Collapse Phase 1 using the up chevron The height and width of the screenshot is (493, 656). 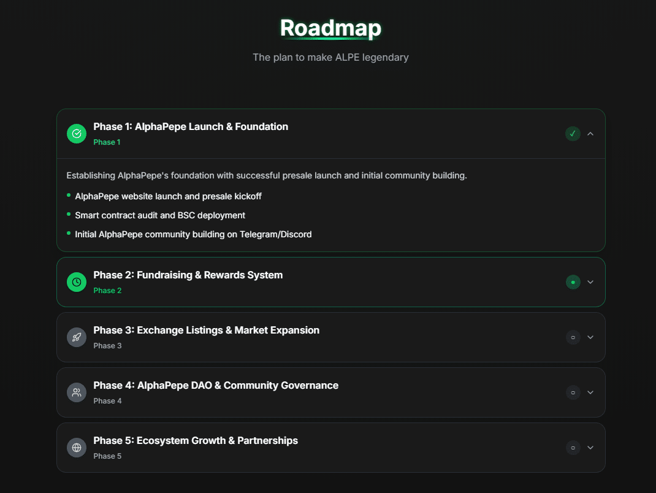point(590,134)
